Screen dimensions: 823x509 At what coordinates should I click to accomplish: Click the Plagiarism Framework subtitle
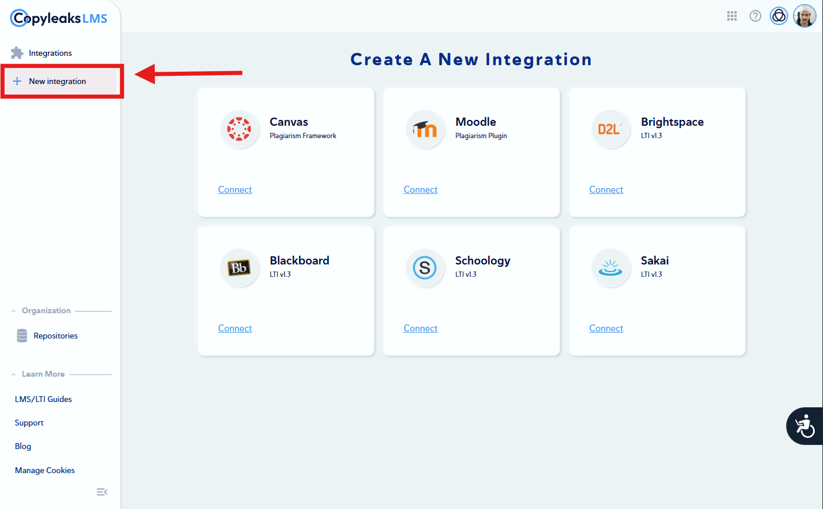point(303,136)
